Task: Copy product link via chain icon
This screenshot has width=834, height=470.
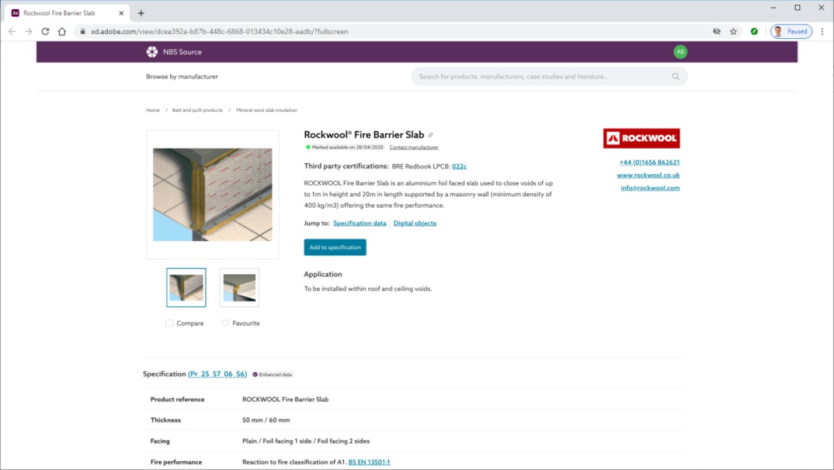Action: [430, 135]
